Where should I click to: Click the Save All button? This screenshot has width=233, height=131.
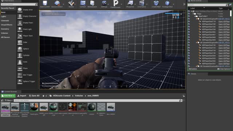point(34,96)
